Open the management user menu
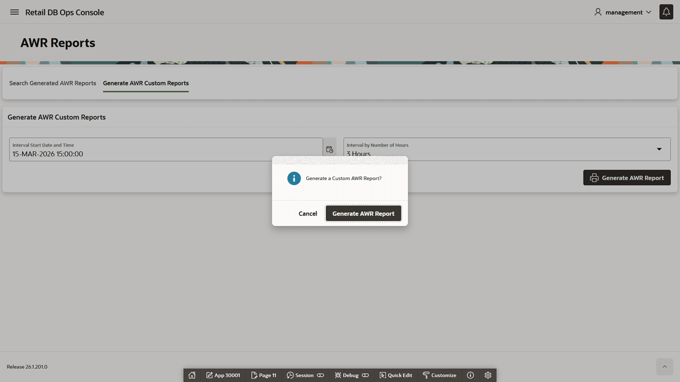Image resolution: width=680 pixels, height=382 pixels. point(623,12)
